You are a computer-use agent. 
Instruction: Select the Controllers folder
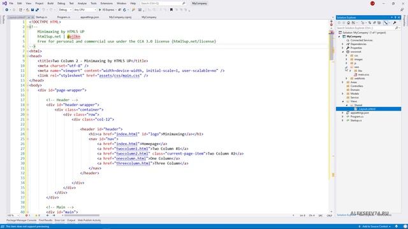[x=356, y=86]
